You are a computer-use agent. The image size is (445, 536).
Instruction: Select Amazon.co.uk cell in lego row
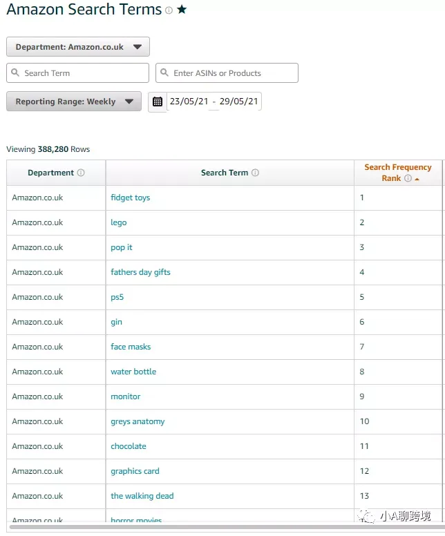(x=56, y=222)
